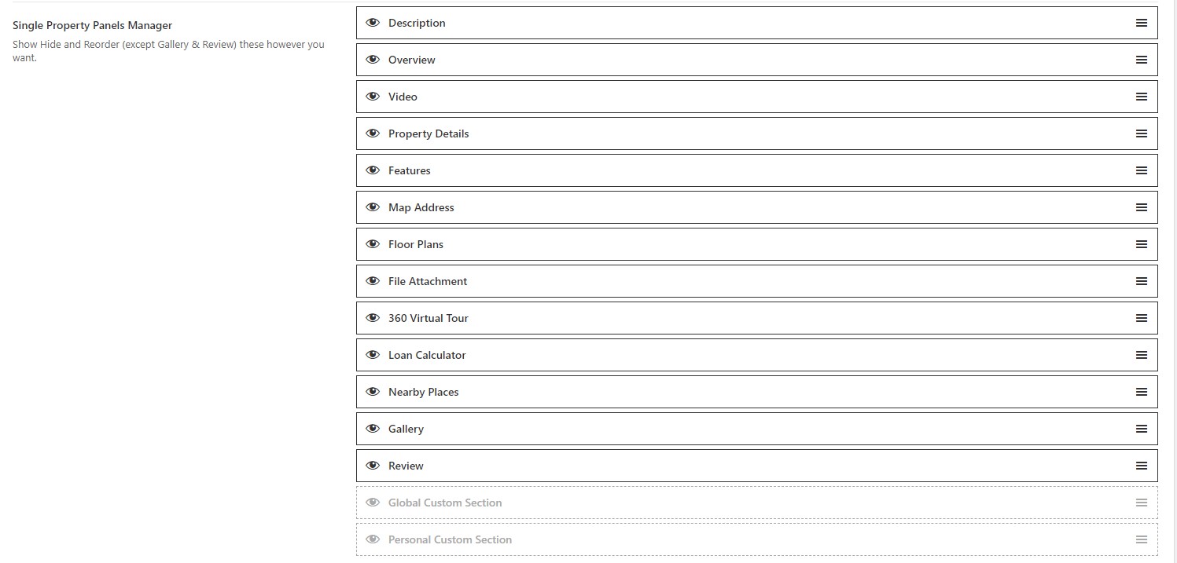Click the drag handle on Gallery row
Screen dimensions: 1177x563
(x=1141, y=429)
